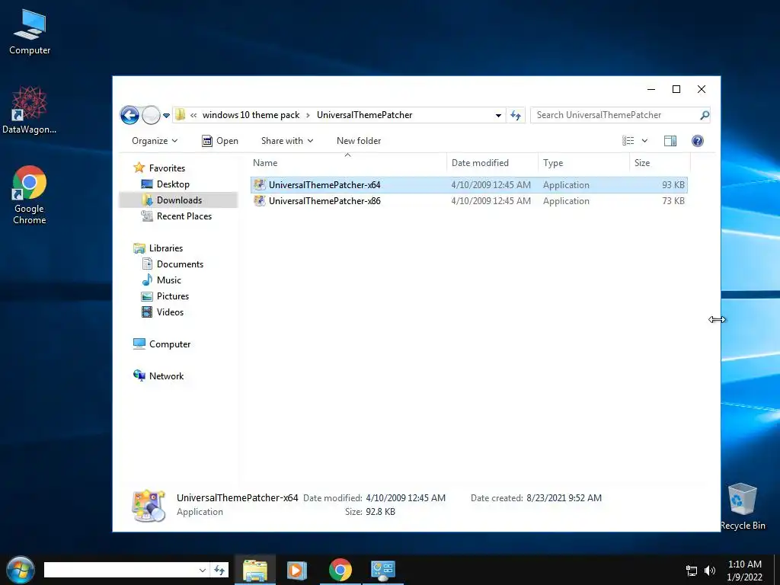Open the taskbar clock showing 1:10 AM
This screenshot has height=585, width=780.
745,571
